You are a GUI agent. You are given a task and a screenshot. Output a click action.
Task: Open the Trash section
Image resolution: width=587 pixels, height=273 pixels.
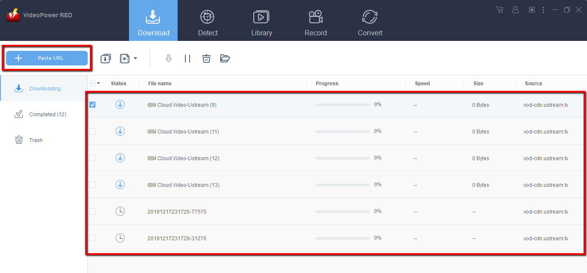(x=36, y=140)
